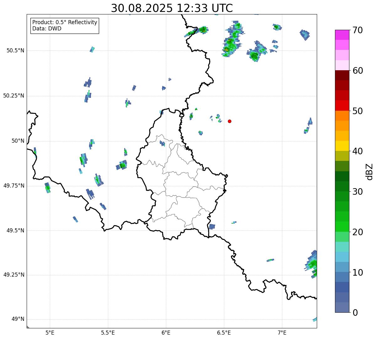Click the red location marker dot

point(230,121)
